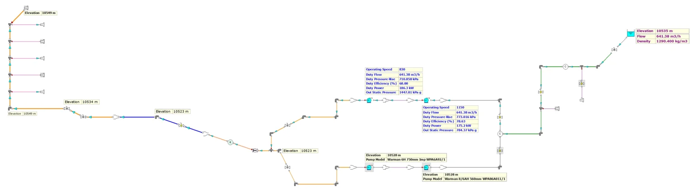
Task: Select the Pump Model Warman 6H 750mm label
Action: 406,159
